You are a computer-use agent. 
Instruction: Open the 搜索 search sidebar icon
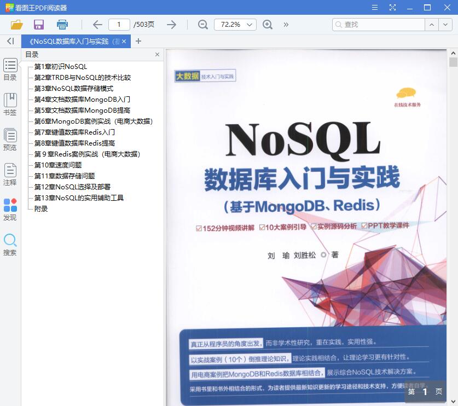(10, 245)
